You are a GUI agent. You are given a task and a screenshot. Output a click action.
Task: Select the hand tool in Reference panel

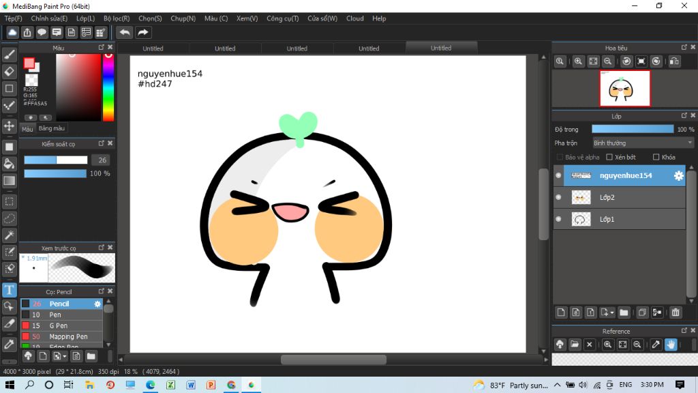(x=671, y=345)
